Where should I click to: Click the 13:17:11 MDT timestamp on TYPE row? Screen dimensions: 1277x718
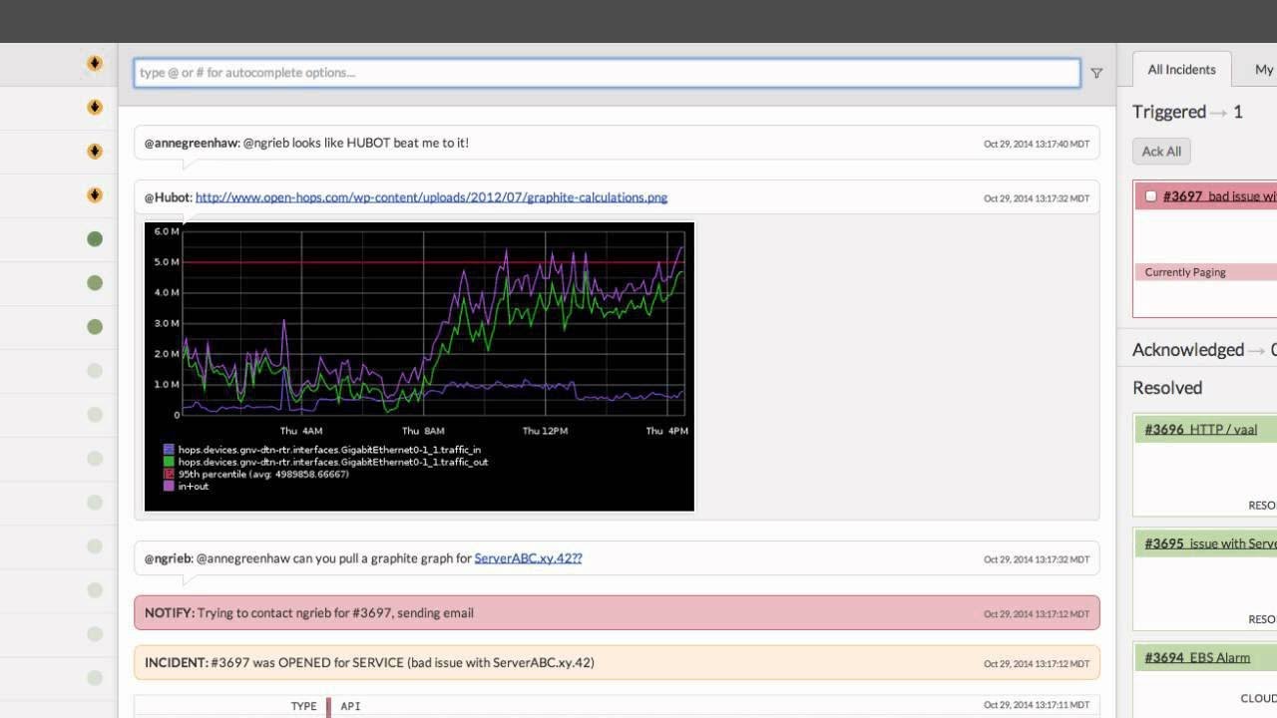[1037, 706]
